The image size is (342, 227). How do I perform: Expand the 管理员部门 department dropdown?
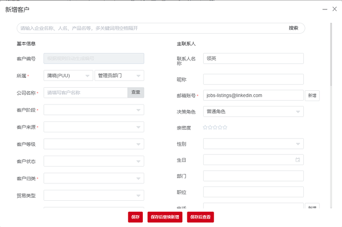point(119,75)
